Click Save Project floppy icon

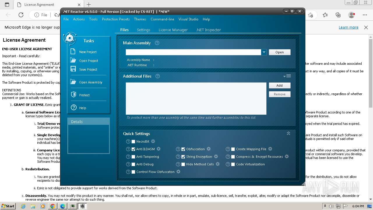pyautogui.click(x=73, y=69)
